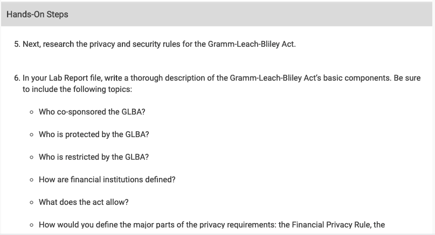The image size is (435, 235).
Task: Click bullet marker beside "Who co-sponsored the GLBA?"
Action: pos(32,112)
